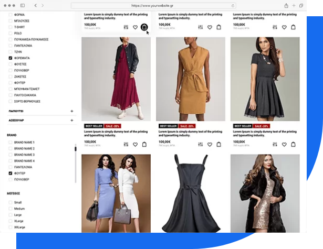Show tab overview icon in browser toolbar
323x249 pixels.
click(301, 6)
